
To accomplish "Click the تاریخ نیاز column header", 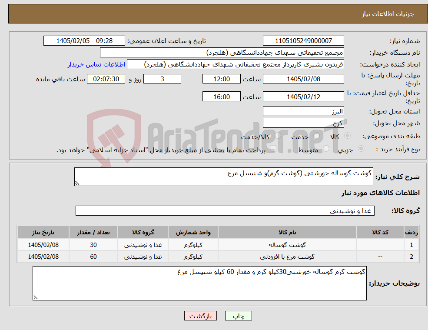I will [x=43, y=232].
